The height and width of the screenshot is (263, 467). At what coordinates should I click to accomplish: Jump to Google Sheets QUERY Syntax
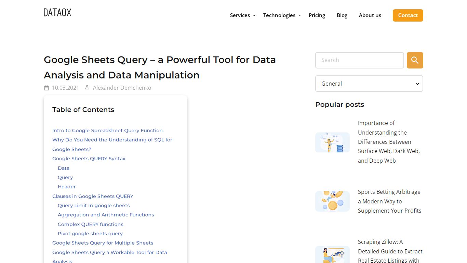(x=89, y=159)
